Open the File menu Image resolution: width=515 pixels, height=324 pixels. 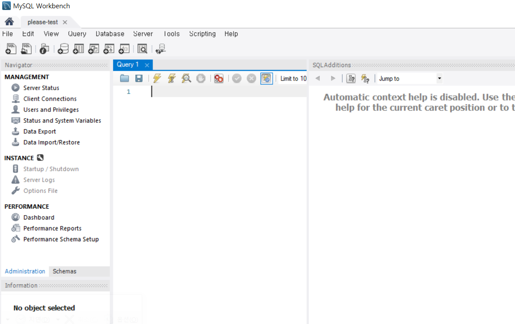[7, 34]
